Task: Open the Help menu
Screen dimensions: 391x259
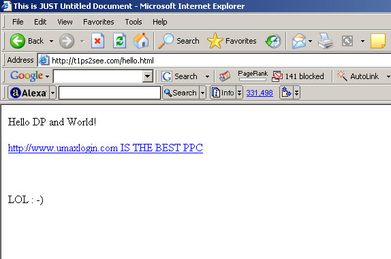Action: click(160, 22)
